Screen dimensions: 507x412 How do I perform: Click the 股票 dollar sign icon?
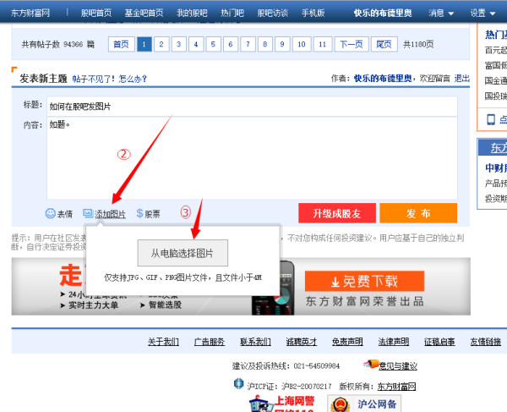click(x=139, y=214)
